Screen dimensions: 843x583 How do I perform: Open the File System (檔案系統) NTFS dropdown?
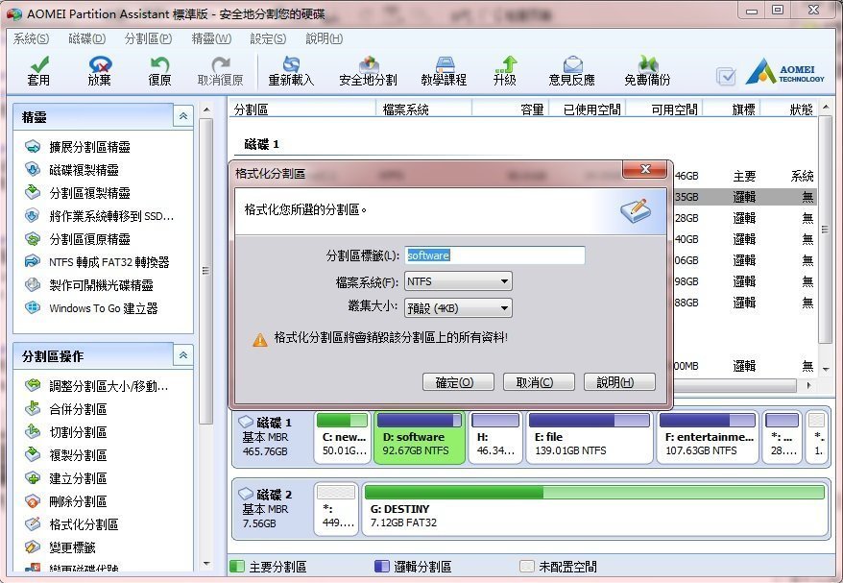(458, 281)
